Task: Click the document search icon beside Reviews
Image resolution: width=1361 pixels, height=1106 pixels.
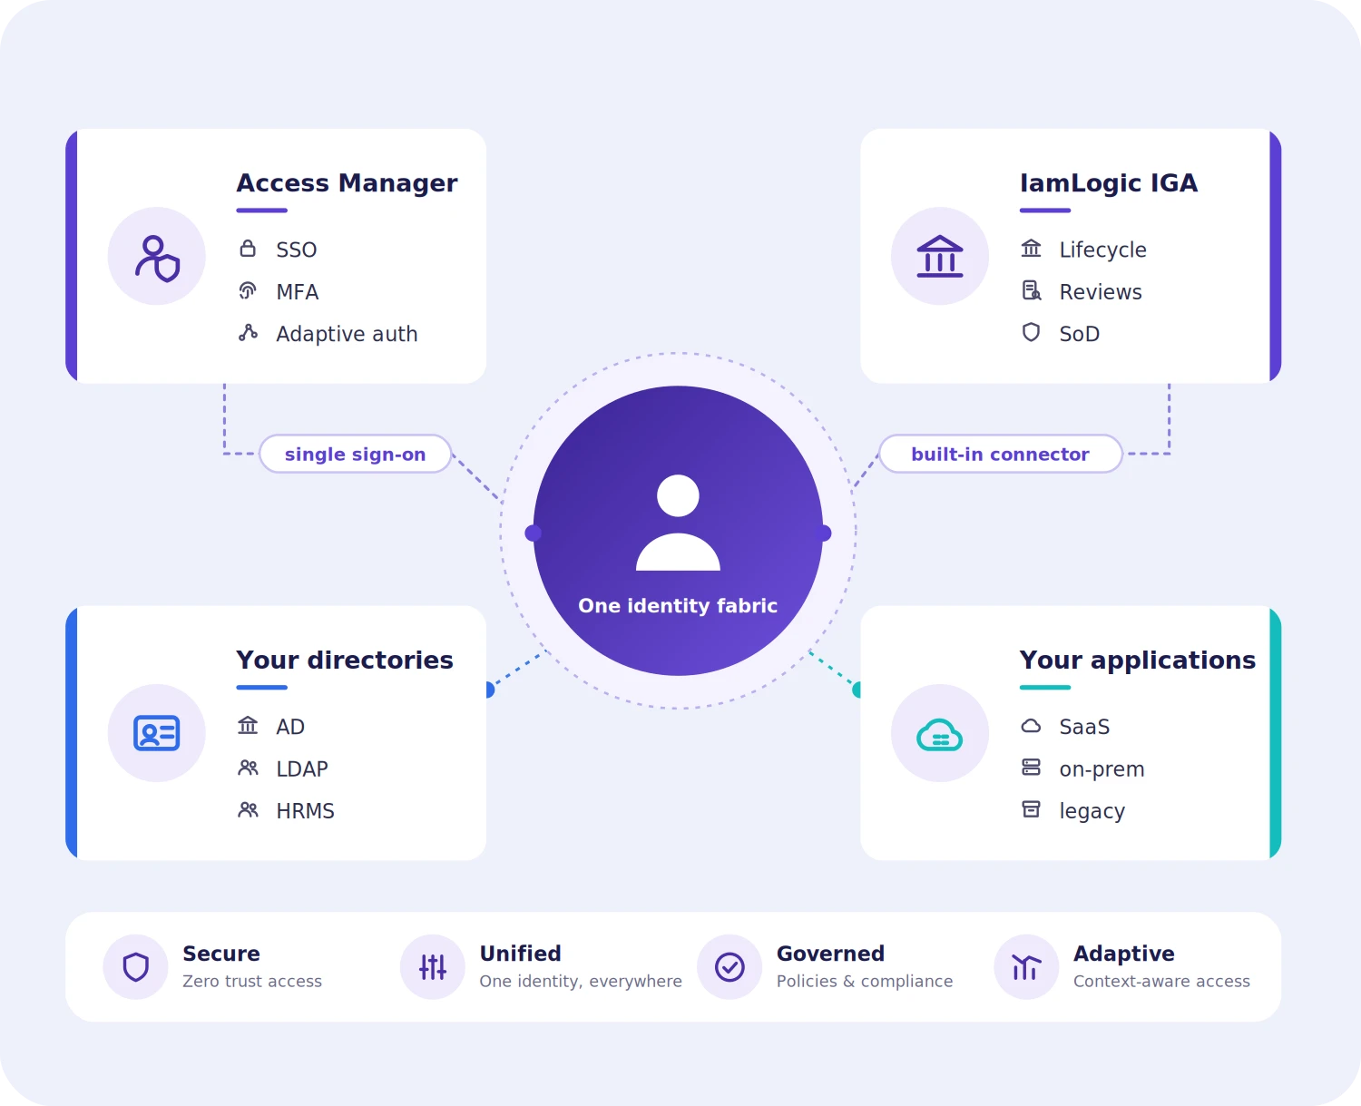Action: click(x=1032, y=290)
